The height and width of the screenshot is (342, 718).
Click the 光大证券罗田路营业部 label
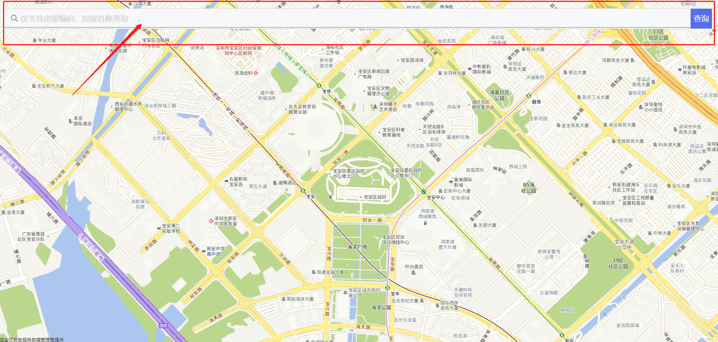[302, 110]
